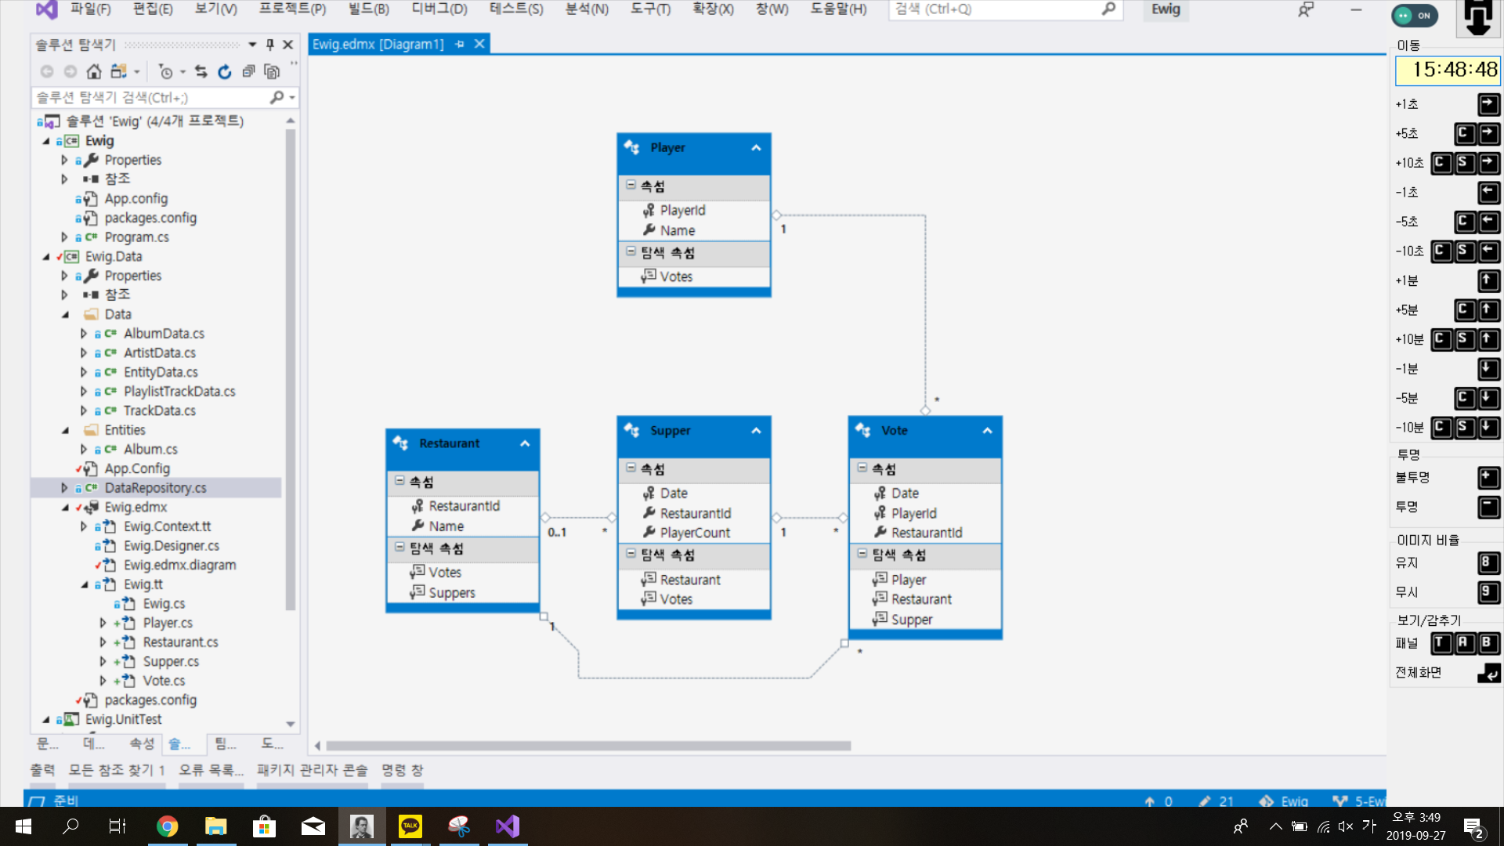
Task: Toggle the ON switch at top right
Action: [1415, 15]
